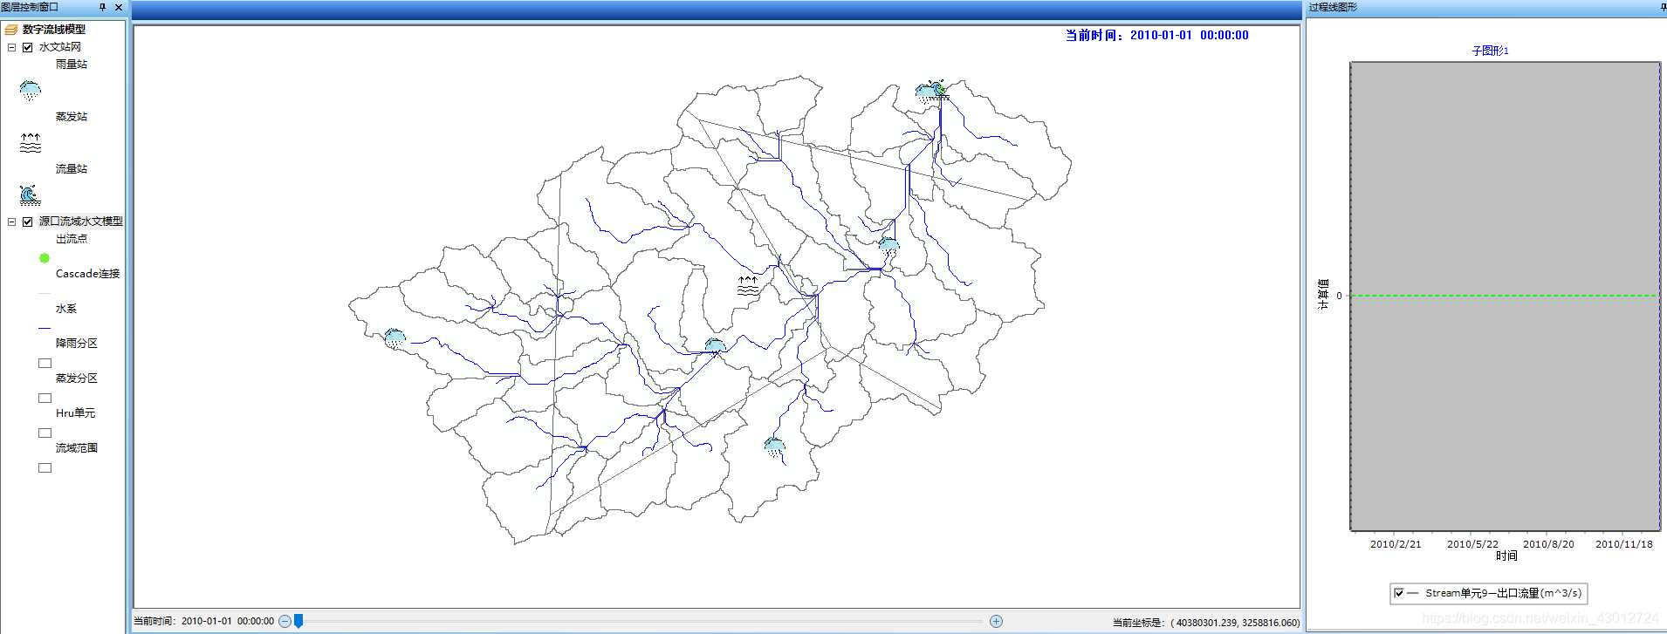Toggle Stream单元9 legend checkbox
Viewport: 1667px width, 634px height.
(1399, 593)
